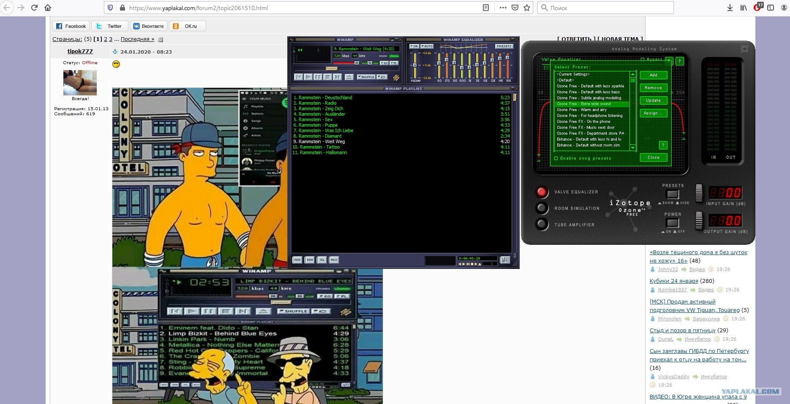Toggle the PL playlist button

tap(394, 63)
